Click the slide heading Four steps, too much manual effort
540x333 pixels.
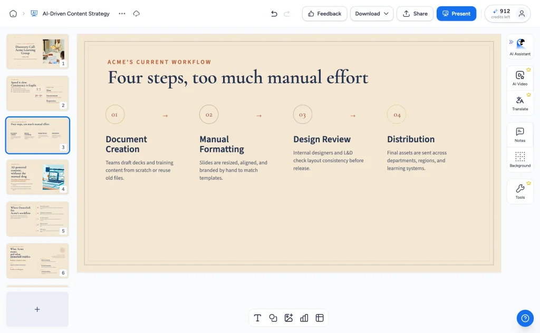(x=238, y=77)
